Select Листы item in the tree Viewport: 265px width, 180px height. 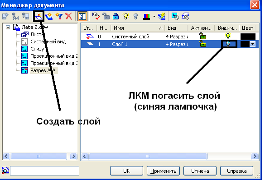(x=37, y=34)
